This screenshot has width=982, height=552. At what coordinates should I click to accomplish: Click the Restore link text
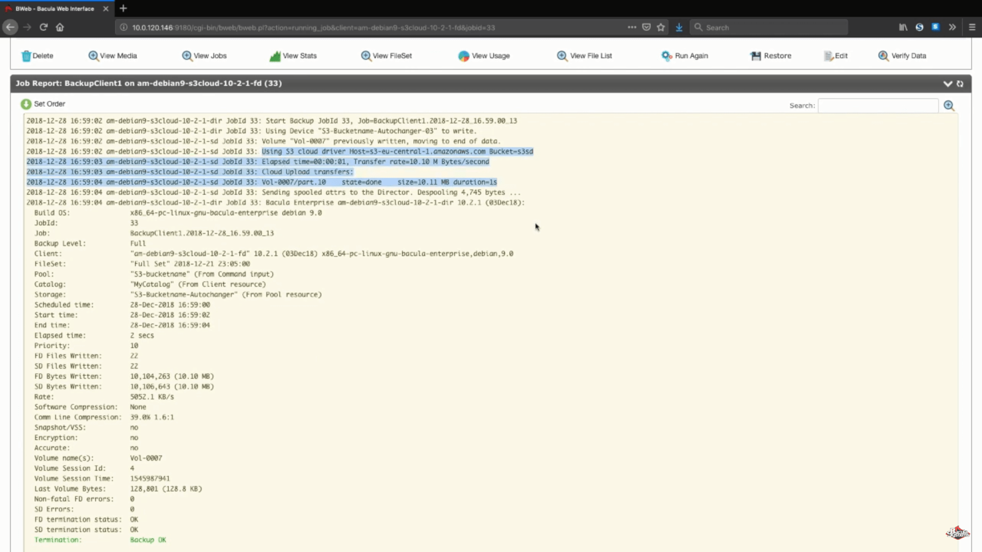[x=777, y=56]
